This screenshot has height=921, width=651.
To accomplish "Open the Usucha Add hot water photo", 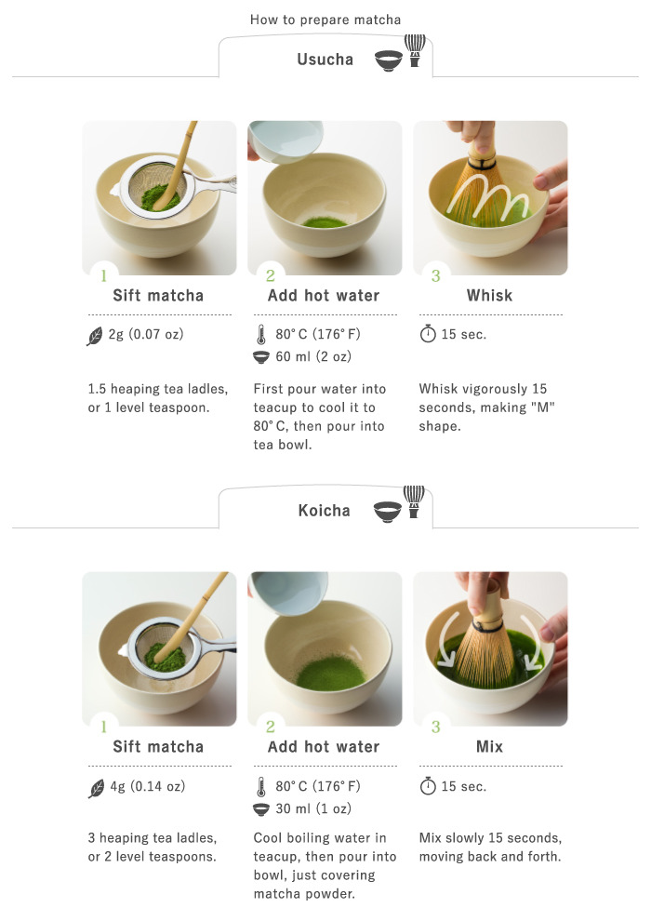I will 325,198.
